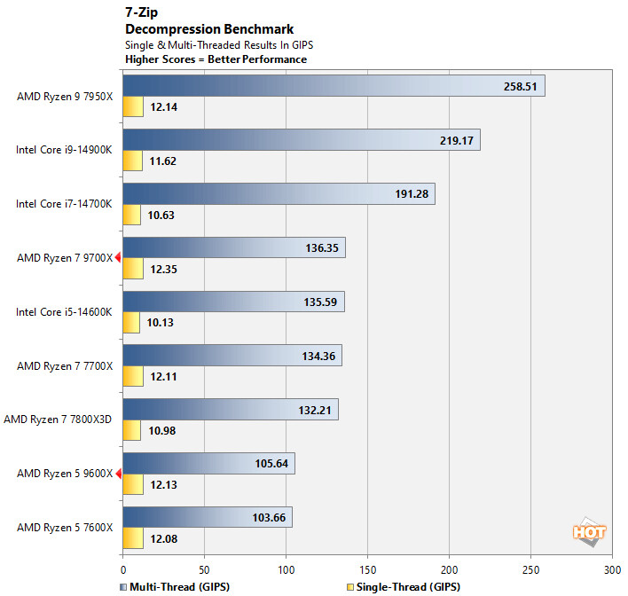The width and height of the screenshot is (628, 596).
Task: Select the AMD Ryzen 9 7950X label
Action: [x=65, y=97]
